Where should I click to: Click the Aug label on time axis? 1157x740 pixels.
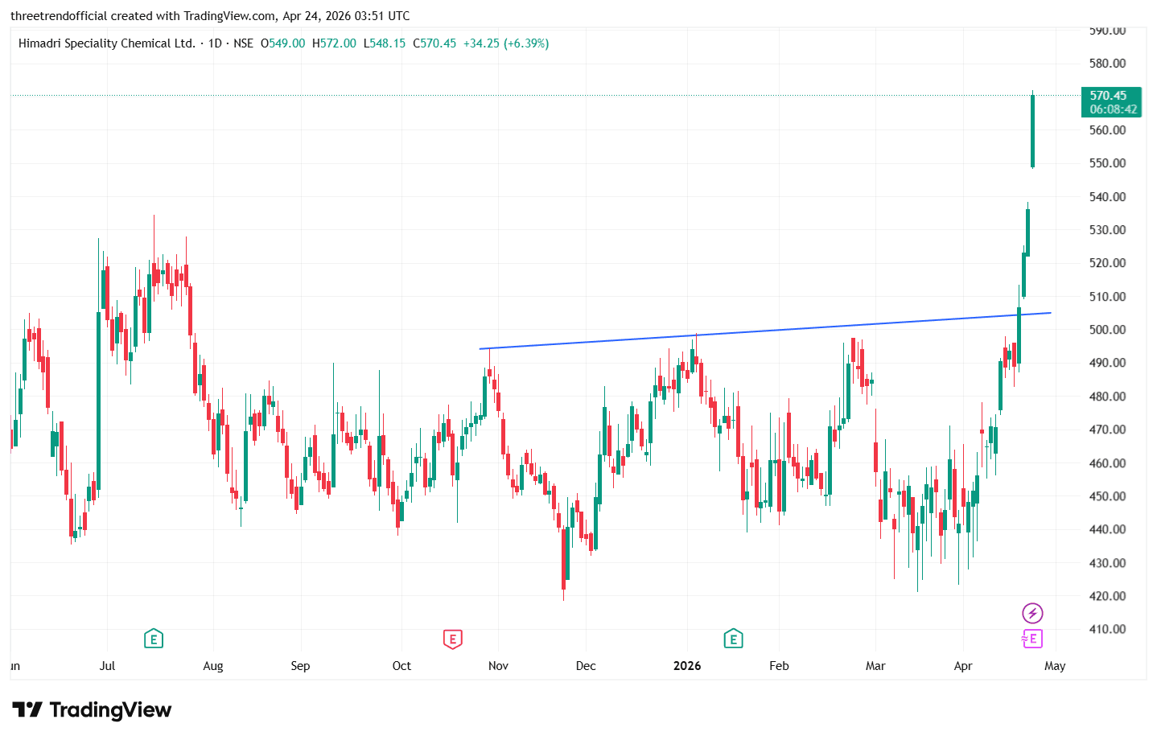click(213, 666)
